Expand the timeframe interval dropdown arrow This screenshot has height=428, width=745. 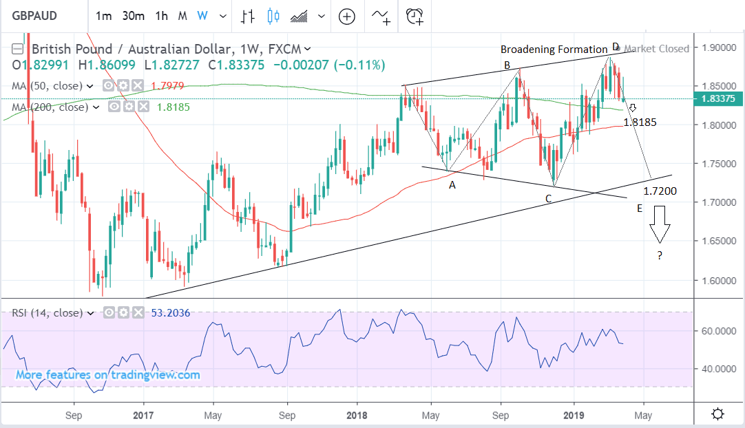point(222,16)
